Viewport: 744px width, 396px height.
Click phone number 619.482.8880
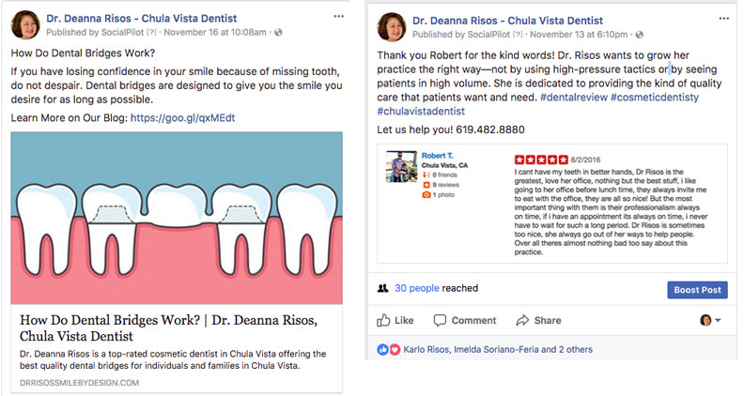(490, 129)
